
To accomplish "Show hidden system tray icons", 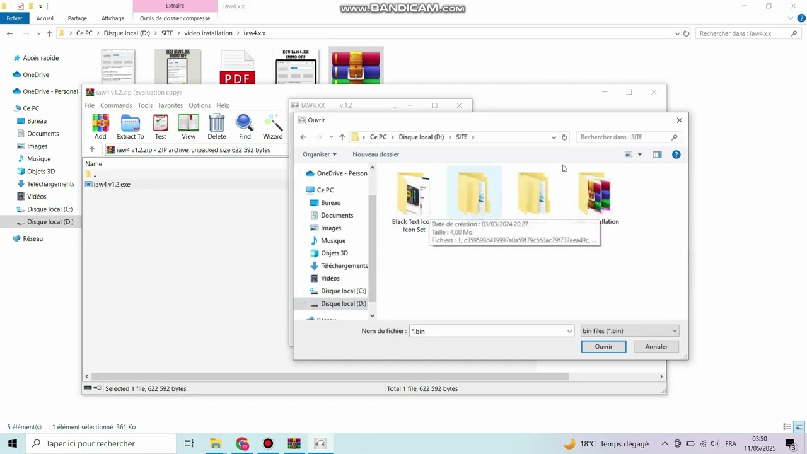I will point(665,443).
